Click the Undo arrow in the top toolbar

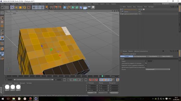pos(3,8)
